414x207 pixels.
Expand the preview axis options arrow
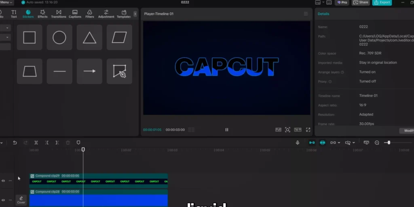coord(354,143)
